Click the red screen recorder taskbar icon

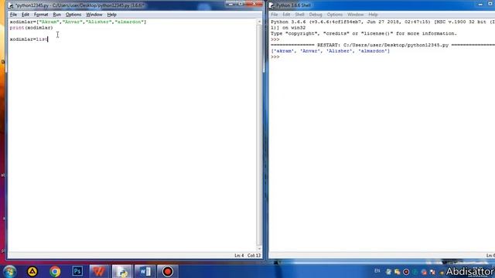click(168, 271)
